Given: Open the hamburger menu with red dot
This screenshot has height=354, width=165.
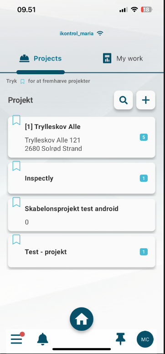Looking at the screenshot, I should (17, 338).
